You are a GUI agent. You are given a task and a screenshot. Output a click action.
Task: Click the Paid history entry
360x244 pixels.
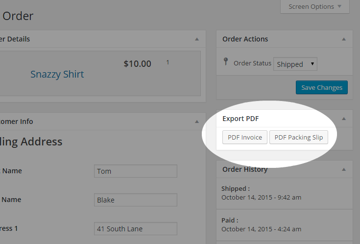click(x=261, y=224)
